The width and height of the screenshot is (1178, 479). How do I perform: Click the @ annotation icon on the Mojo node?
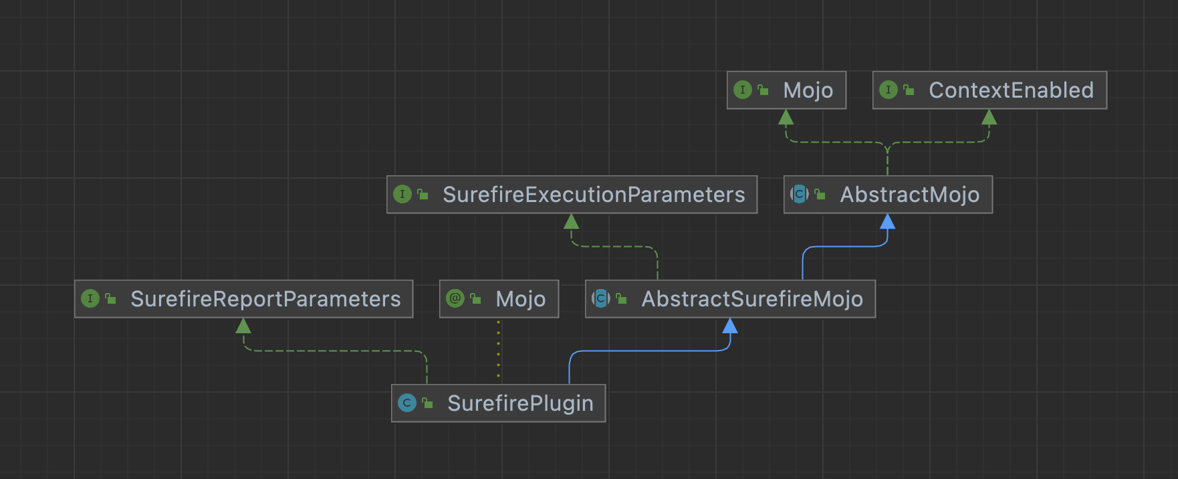point(455,298)
